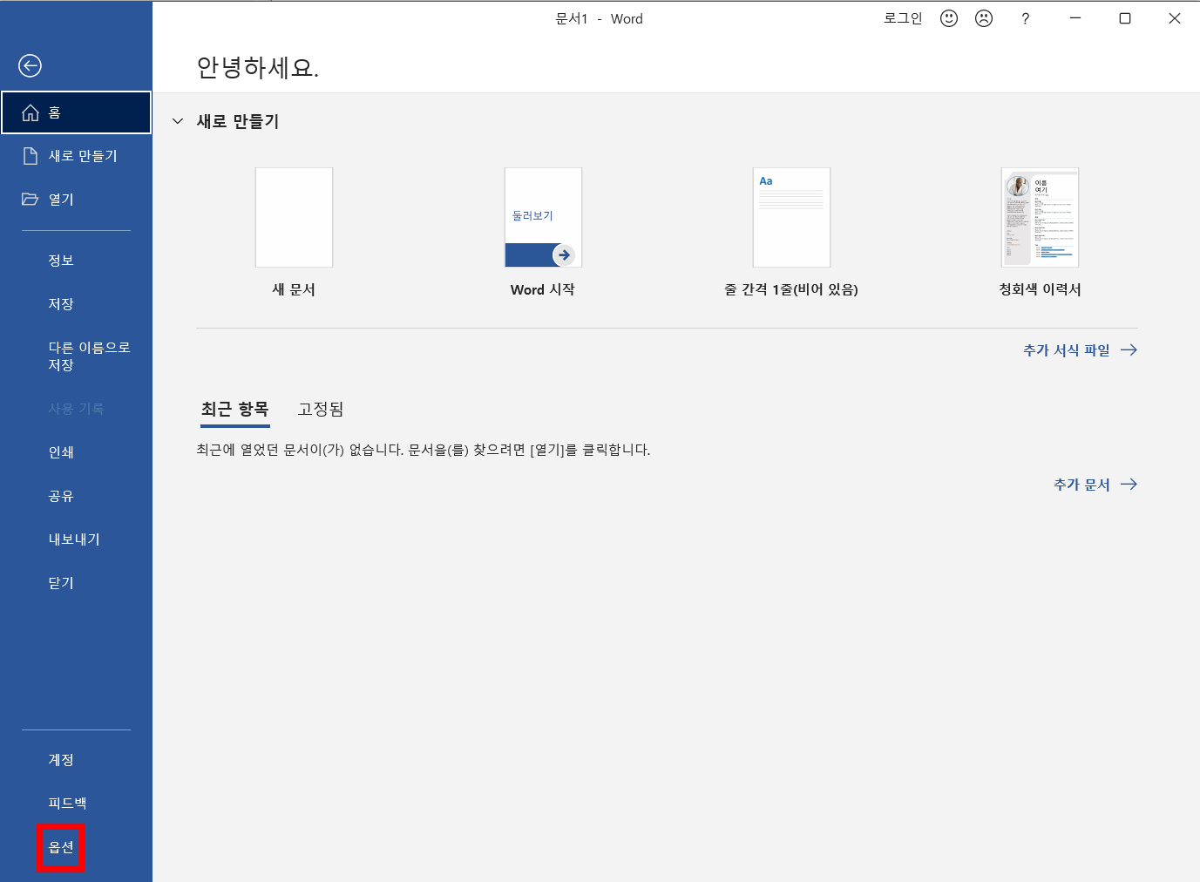Open the folder Open (열기) icon

[30, 199]
